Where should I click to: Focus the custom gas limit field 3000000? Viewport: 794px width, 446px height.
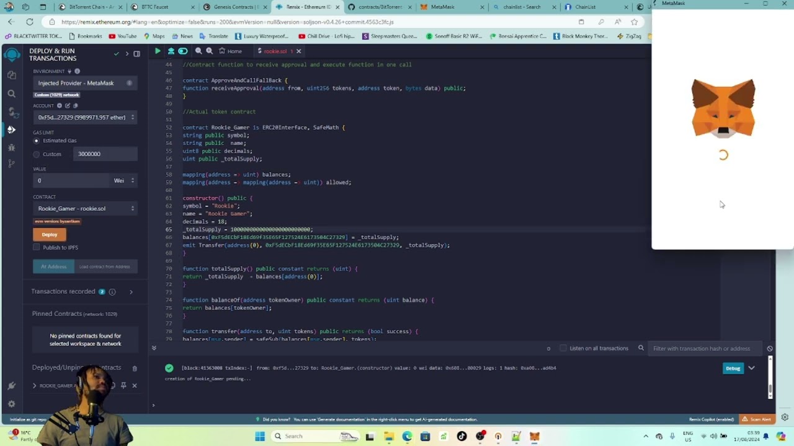pos(105,154)
